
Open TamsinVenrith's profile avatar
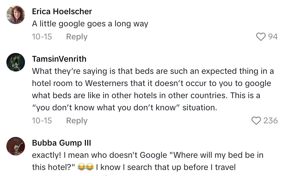16,62
